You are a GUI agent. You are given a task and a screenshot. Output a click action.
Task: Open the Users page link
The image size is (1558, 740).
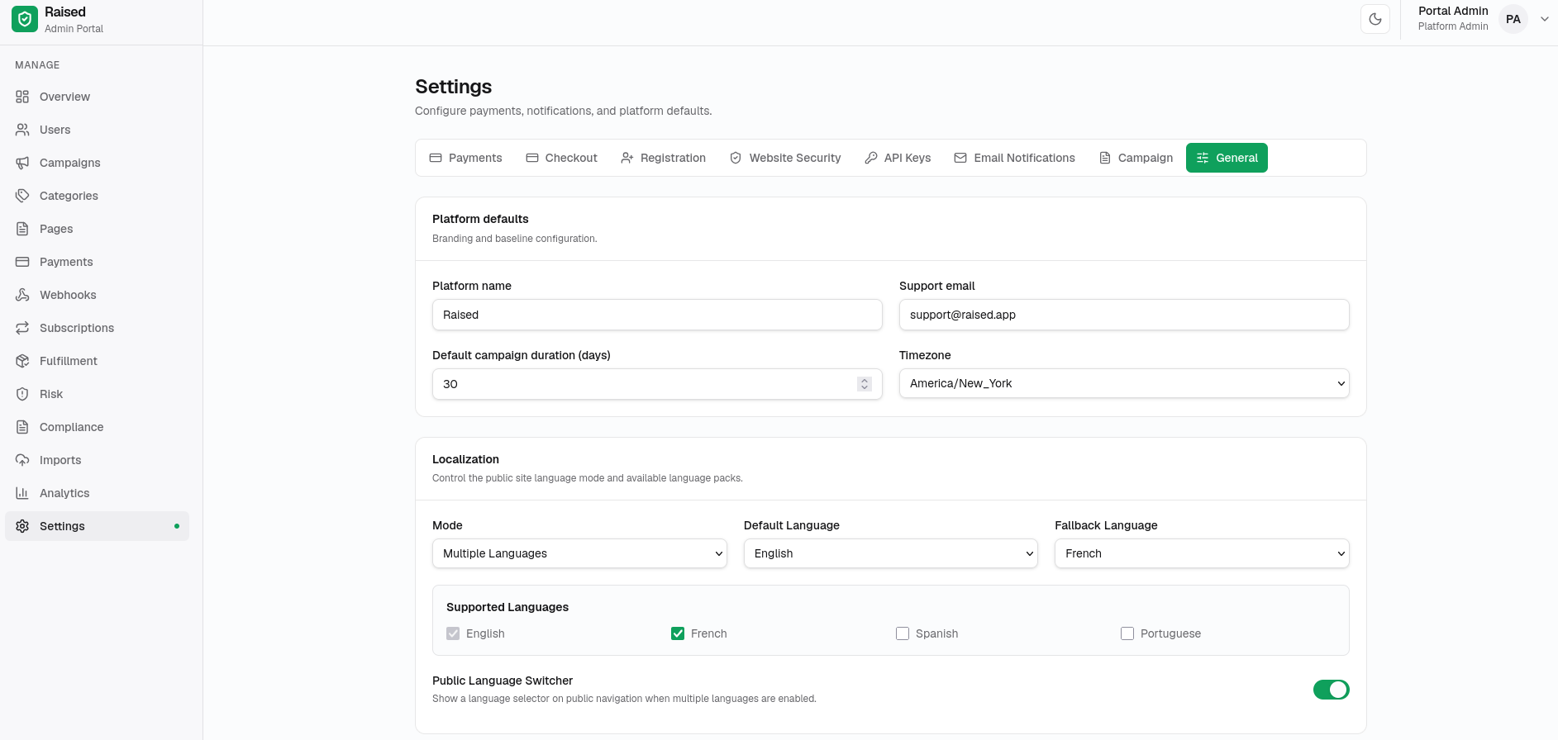98,130
